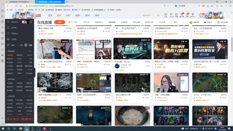
Task: Reload the page with the refresh icon
Action: (16, 6)
